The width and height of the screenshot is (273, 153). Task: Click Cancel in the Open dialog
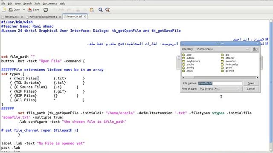click(251, 89)
